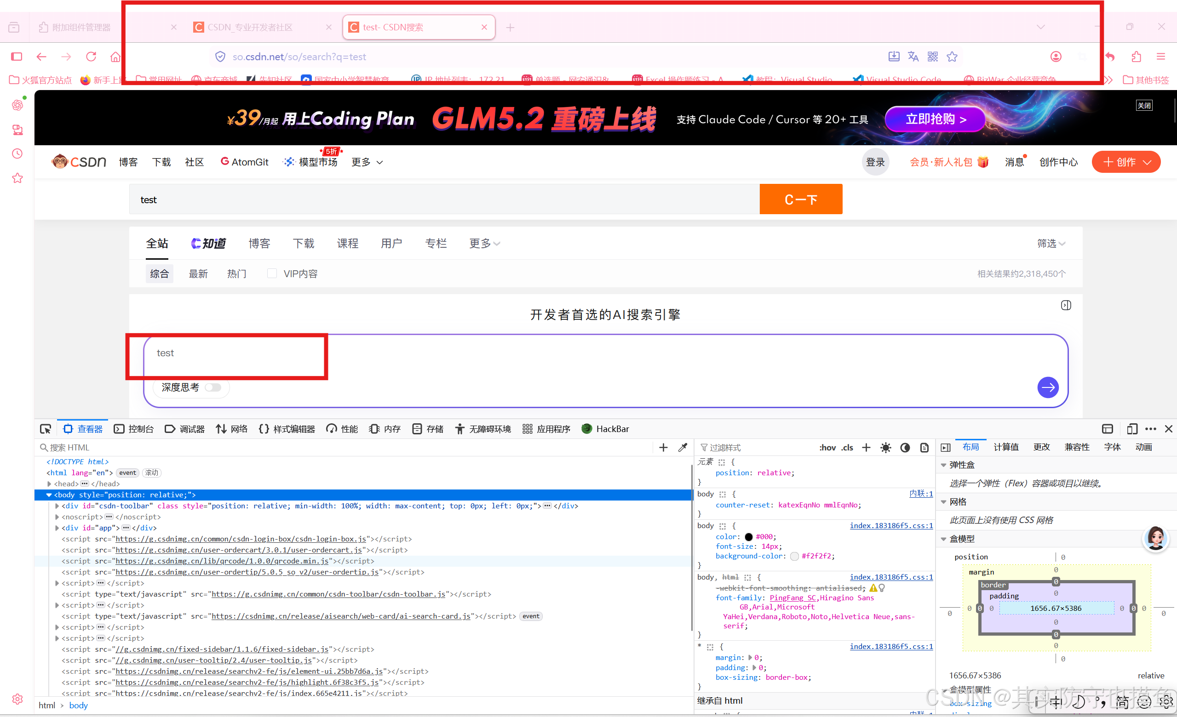This screenshot has height=717, width=1177.
Task: Open the Firefox application menu
Action: tap(1161, 57)
